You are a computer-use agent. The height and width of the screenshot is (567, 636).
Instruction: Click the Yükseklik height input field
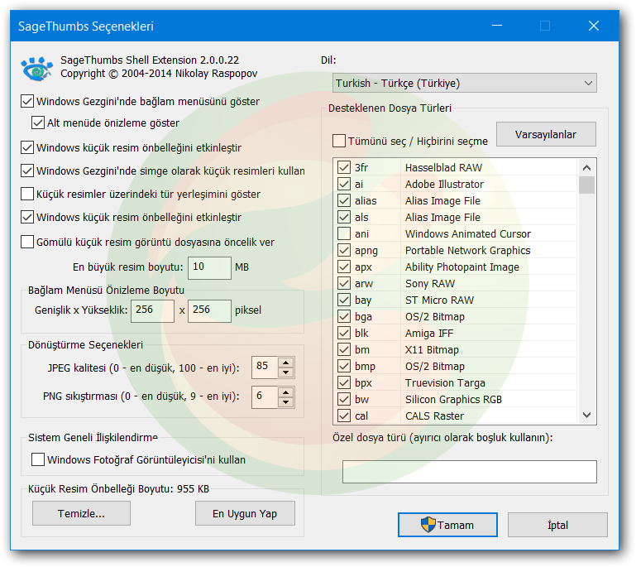[210, 311]
